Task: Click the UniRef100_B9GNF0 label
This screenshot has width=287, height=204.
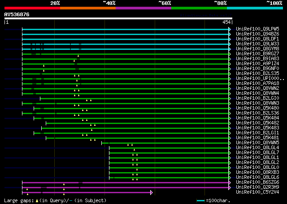Action: click(x=257, y=68)
